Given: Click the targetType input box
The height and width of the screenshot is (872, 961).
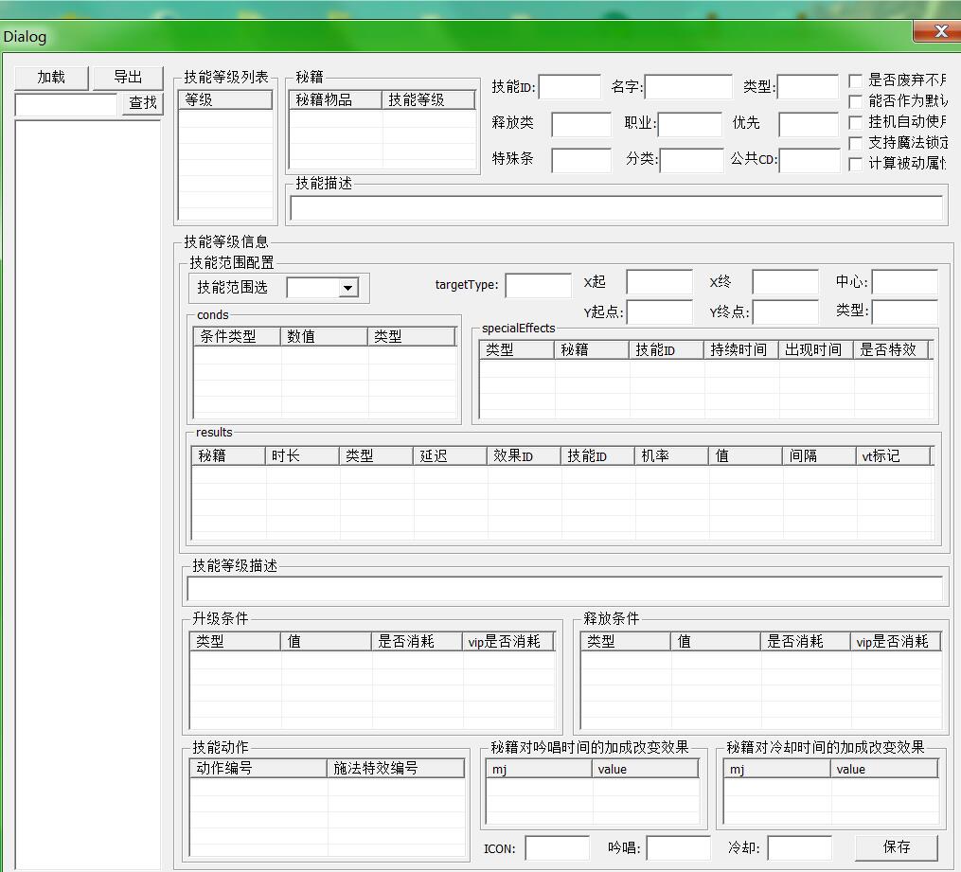Looking at the screenshot, I should [x=538, y=285].
